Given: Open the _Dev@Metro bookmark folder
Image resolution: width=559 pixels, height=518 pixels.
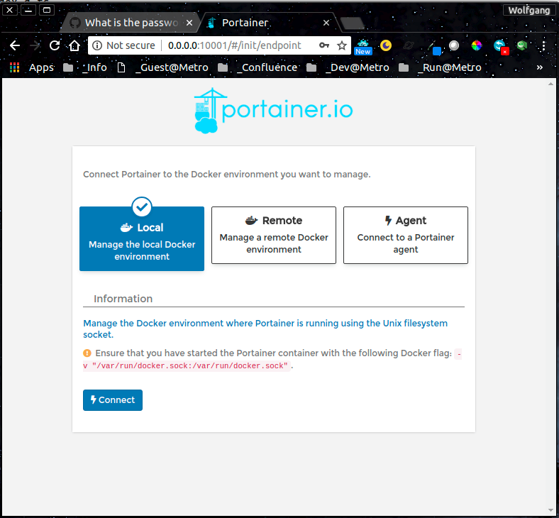Looking at the screenshot, I should pos(348,67).
